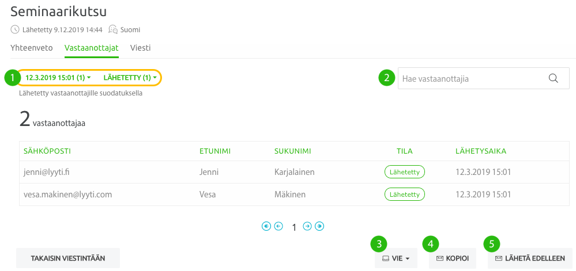
Task: Sort by SÄHKÖPOSTI column header
Action: [47, 151]
